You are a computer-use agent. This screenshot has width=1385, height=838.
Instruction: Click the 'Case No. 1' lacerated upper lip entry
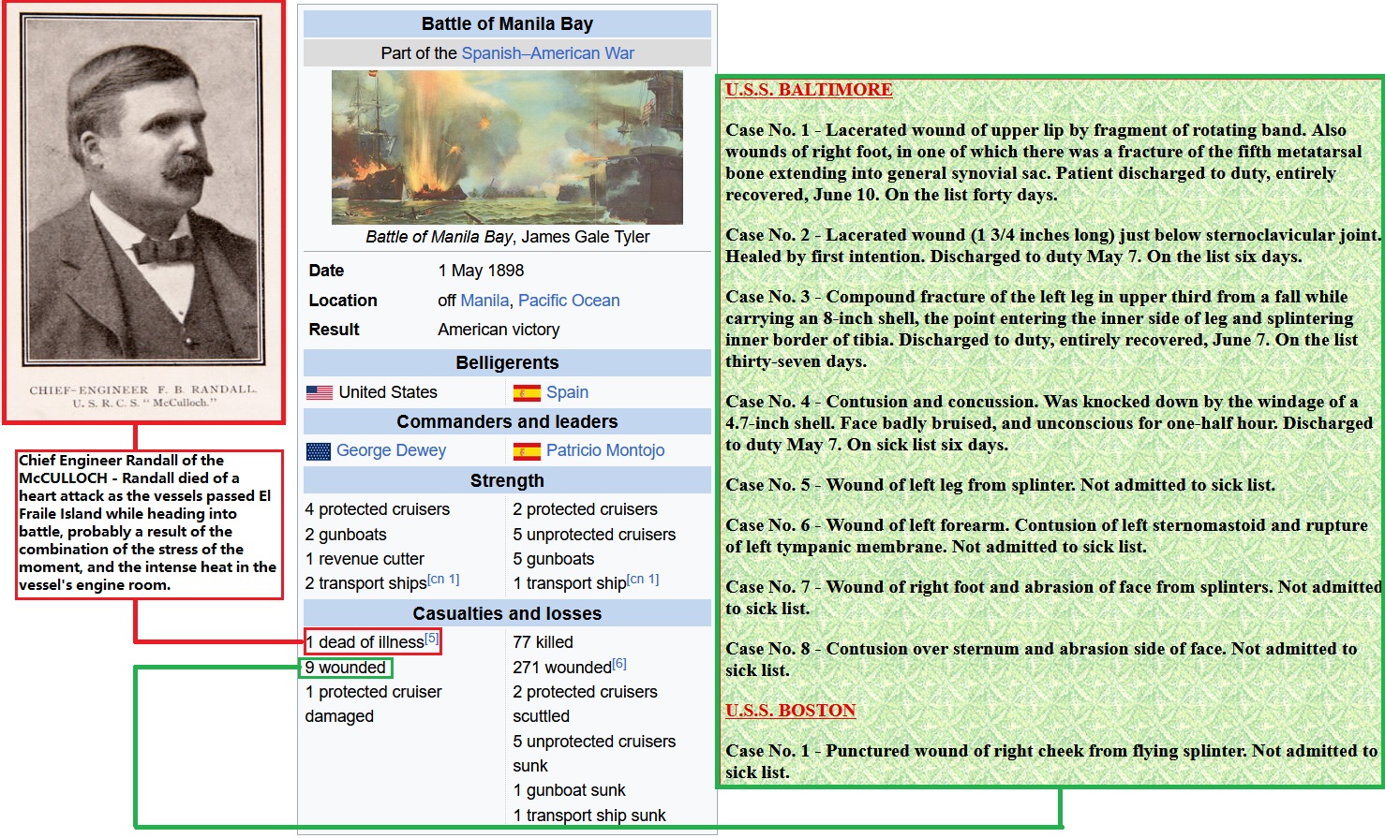click(x=1044, y=162)
